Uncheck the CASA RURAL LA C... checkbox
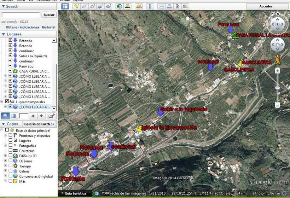 tap(11, 71)
